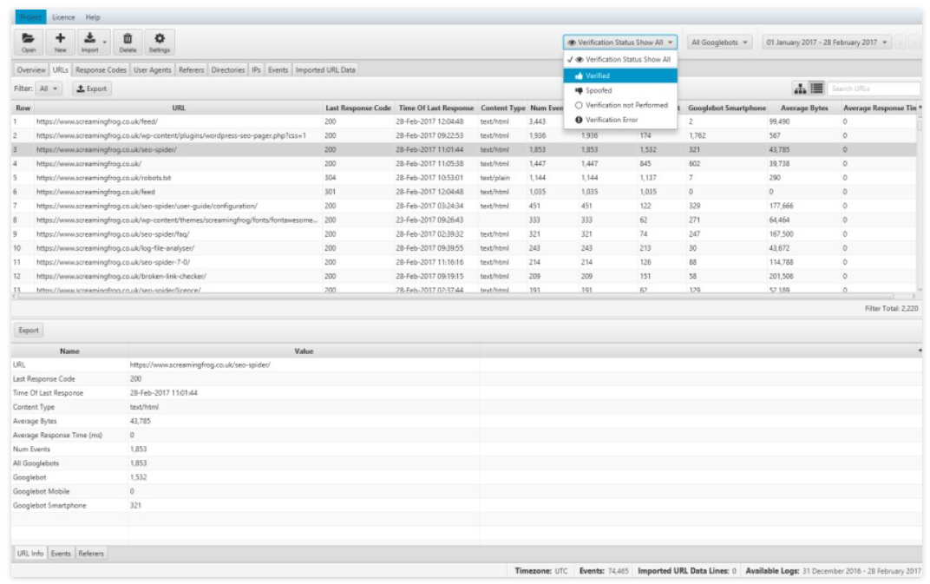Select the /feed/ URL row
The image size is (930, 584).
pyautogui.click(x=464, y=121)
